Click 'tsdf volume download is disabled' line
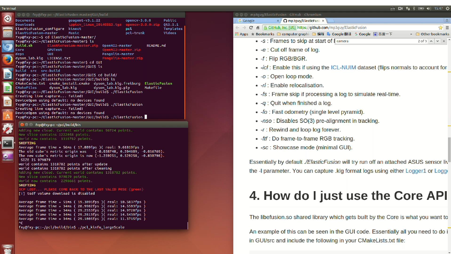The image size is (451, 254). [x=57, y=194]
